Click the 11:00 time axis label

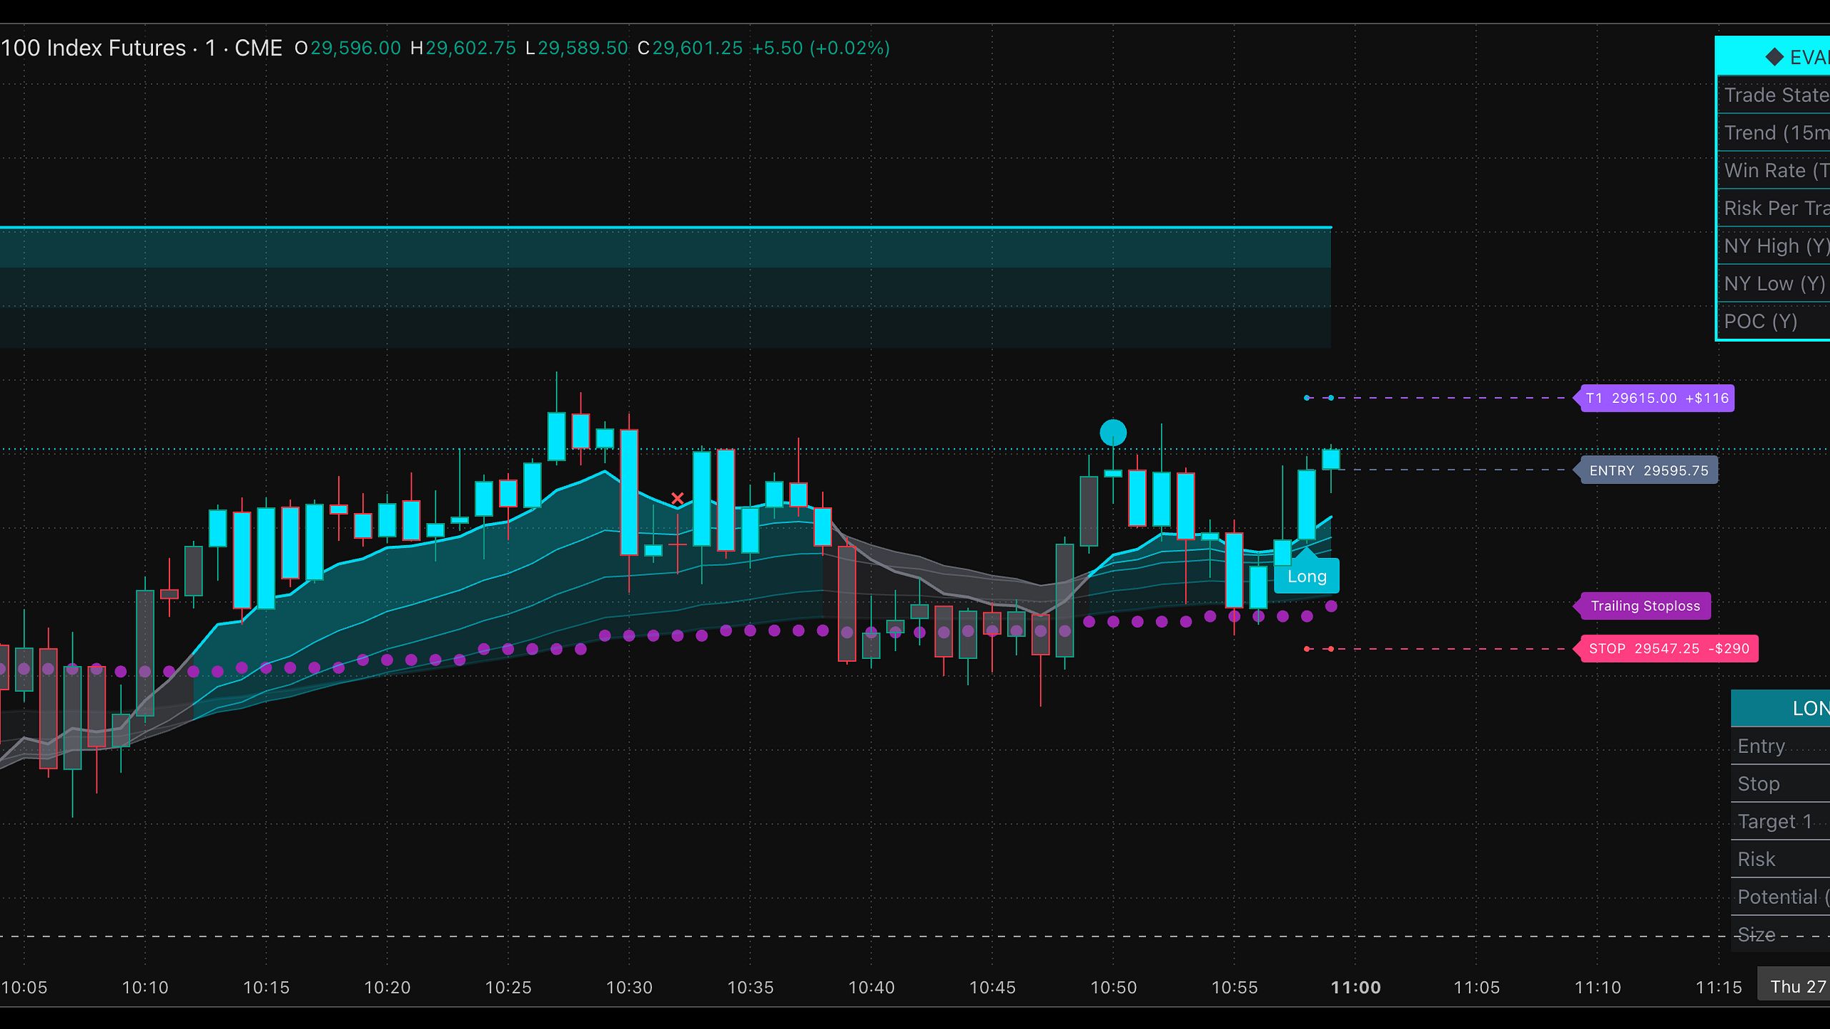[x=1355, y=988]
